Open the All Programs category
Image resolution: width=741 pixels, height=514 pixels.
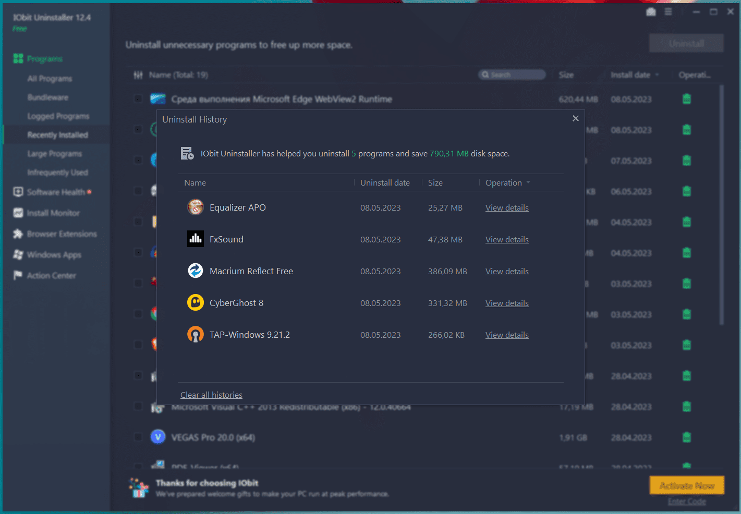pos(50,79)
